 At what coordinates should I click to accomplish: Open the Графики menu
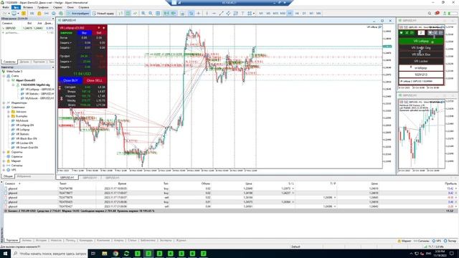pos(43,7)
